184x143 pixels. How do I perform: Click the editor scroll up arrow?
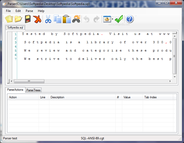(175, 36)
